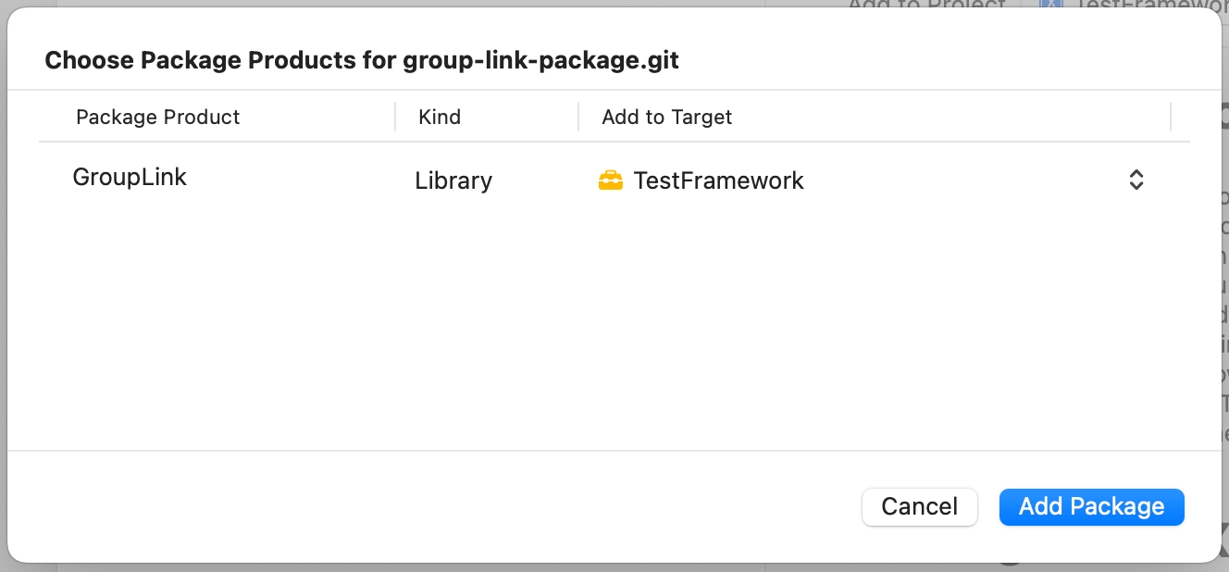Click the Library kind cell
The height and width of the screenshot is (572, 1229).
453,180
